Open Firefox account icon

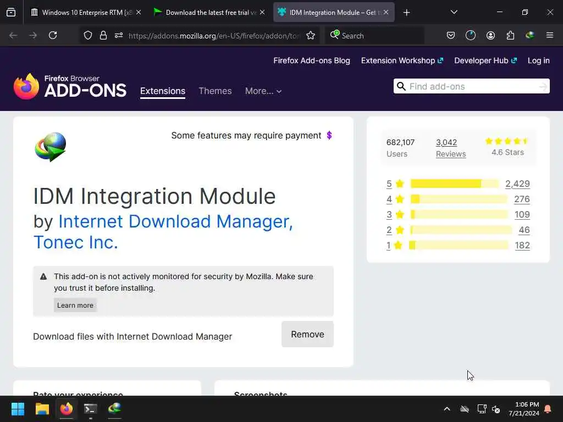[x=490, y=35]
